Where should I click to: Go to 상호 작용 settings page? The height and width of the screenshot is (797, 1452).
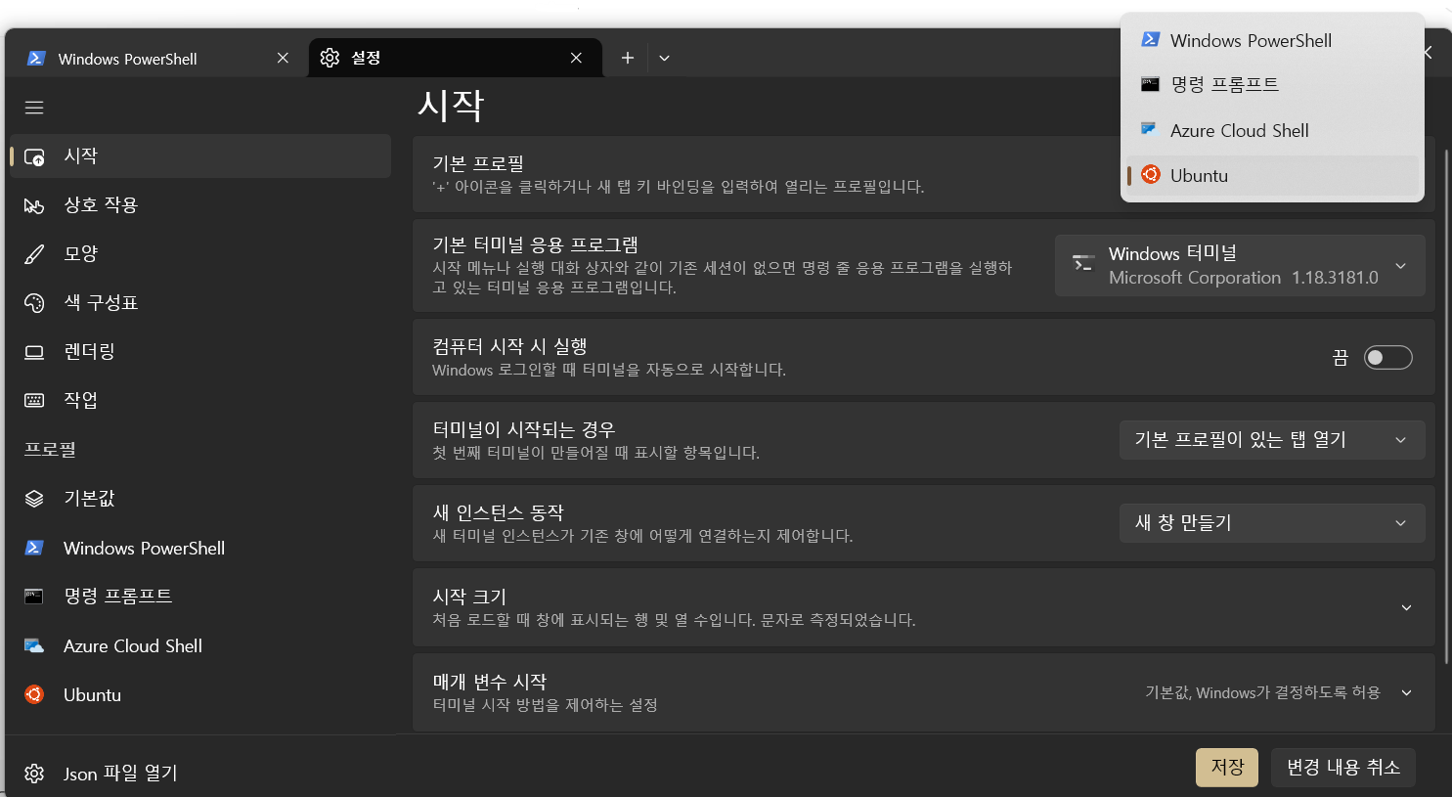(x=200, y=205)
